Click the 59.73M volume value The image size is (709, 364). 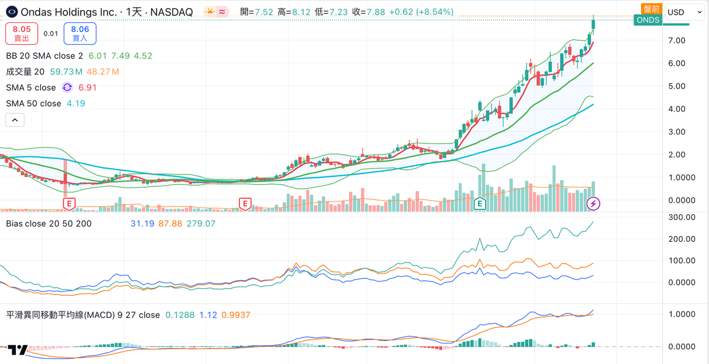pos(66,72)
